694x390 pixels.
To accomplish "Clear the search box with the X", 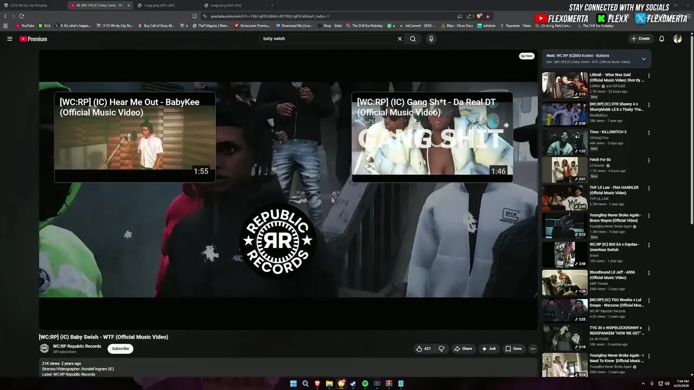I will coord(400,39).
